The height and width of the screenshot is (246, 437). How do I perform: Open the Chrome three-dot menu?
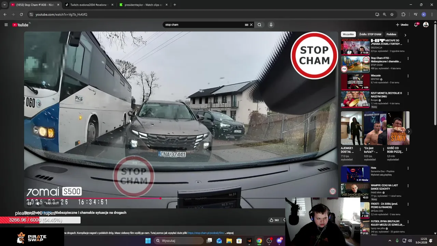(432, 14)
